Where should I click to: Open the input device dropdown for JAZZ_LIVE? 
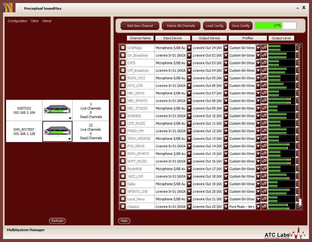point(189,176)
